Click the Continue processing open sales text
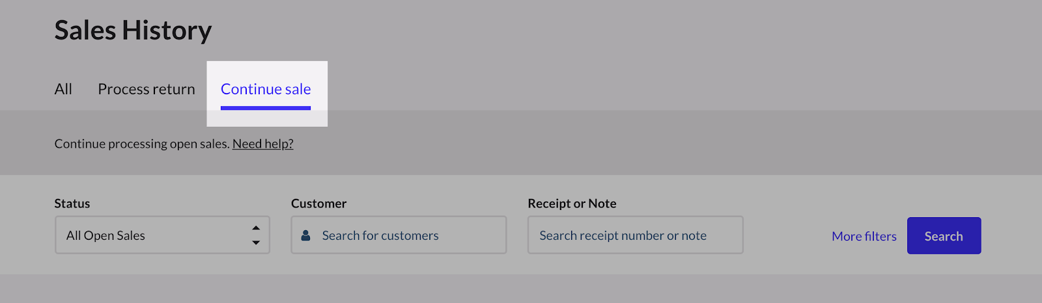The height and width of the screenshot is (303, 1042). (142, 144)
